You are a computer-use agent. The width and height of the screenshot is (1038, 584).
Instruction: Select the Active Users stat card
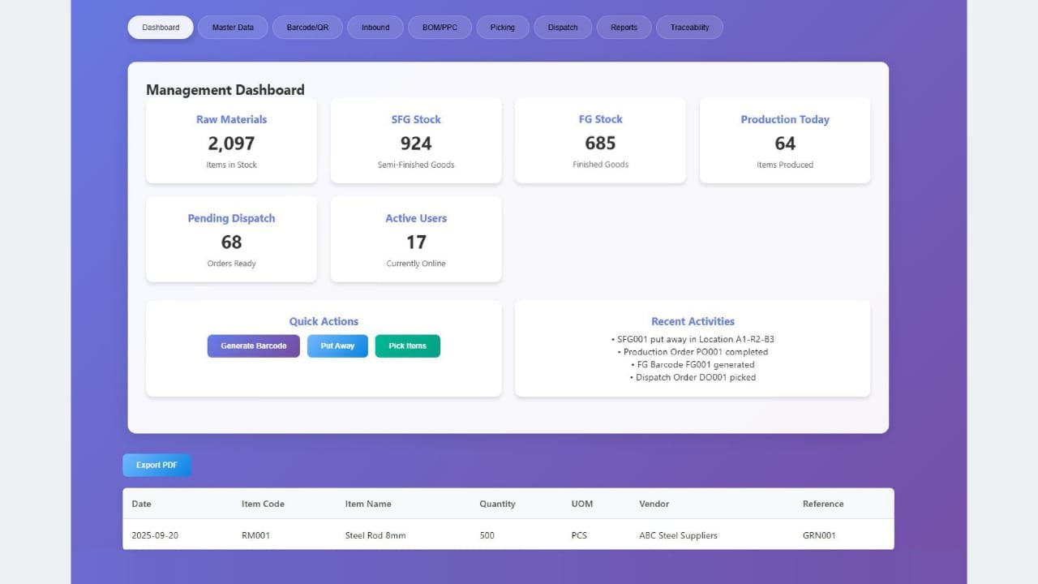click(x=416, y=240)
